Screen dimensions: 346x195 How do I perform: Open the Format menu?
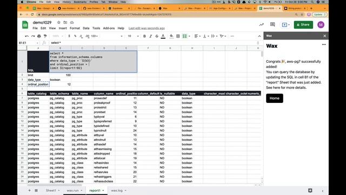75,28
